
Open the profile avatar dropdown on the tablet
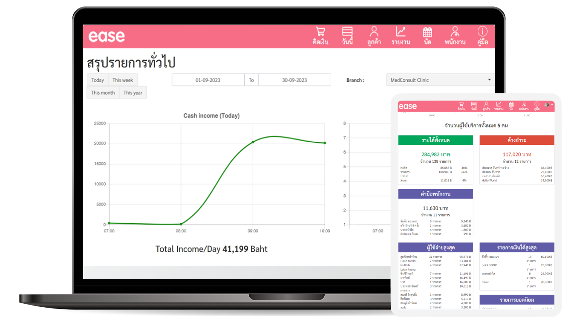549,105
